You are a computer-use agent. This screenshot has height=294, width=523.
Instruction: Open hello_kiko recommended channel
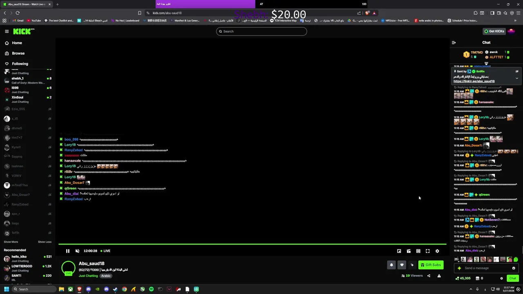(27, 258)
